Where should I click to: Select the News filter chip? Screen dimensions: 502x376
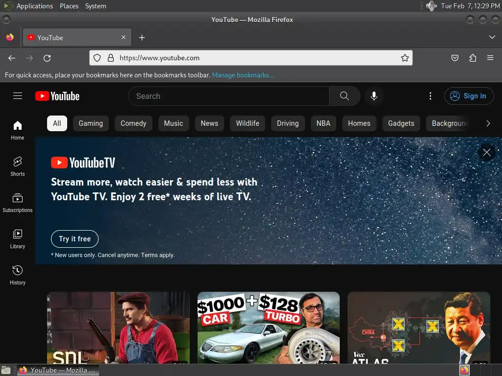(209, 123)
